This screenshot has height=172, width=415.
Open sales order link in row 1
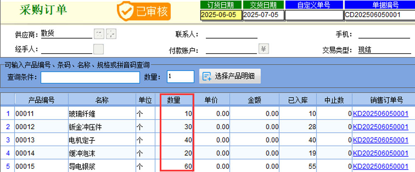coord(380,113)
